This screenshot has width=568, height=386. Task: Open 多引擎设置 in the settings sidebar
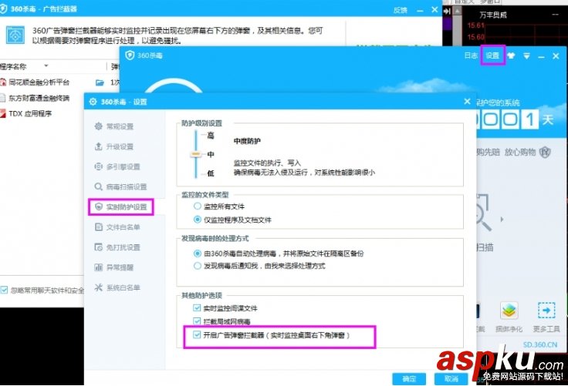pos(123,166)
